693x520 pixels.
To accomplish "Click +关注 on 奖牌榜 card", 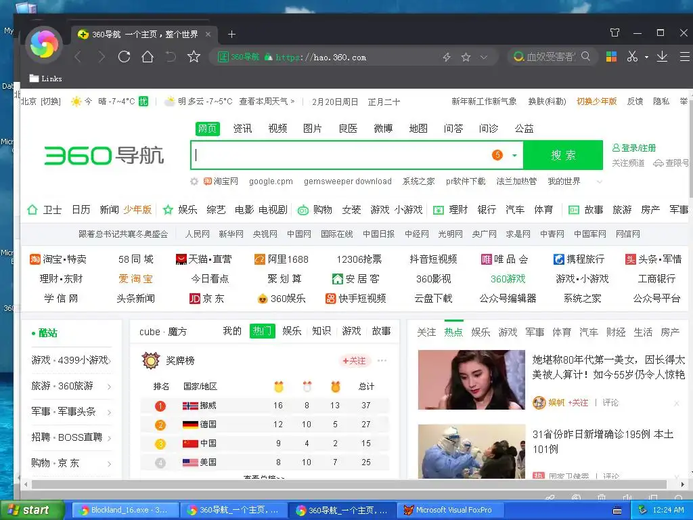I will coord(355,361).
